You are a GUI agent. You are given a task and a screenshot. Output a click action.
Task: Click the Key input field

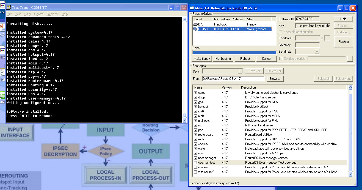(313, 26)
